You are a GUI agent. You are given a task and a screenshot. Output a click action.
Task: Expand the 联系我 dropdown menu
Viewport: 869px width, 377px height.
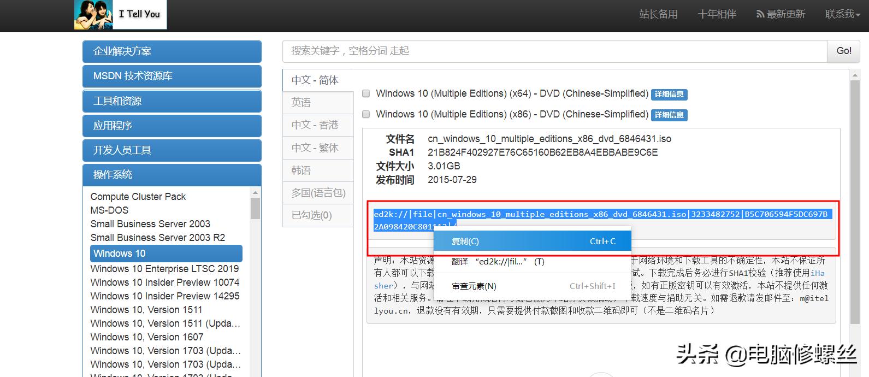pos(843,14)
